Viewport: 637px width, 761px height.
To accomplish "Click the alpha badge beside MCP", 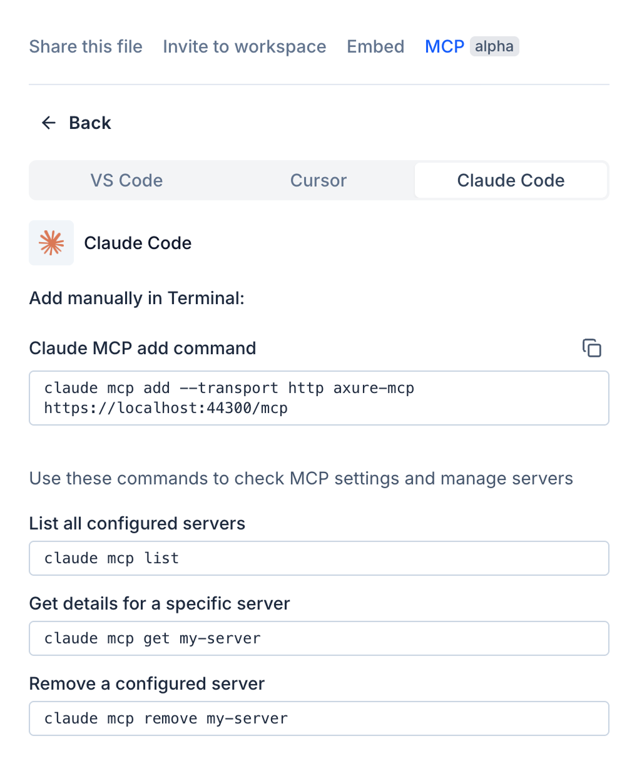I will point(494,46).
